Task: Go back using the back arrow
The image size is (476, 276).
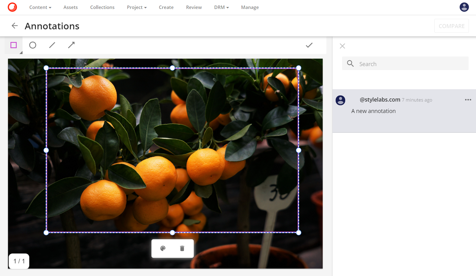Action: [14, 26]
